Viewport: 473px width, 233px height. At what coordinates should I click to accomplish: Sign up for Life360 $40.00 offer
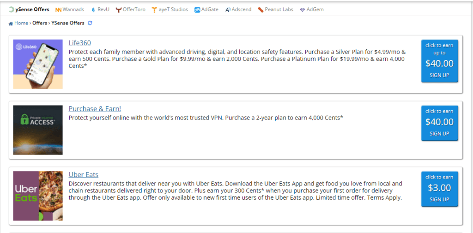pyautogui.click(x=440, y=61)
